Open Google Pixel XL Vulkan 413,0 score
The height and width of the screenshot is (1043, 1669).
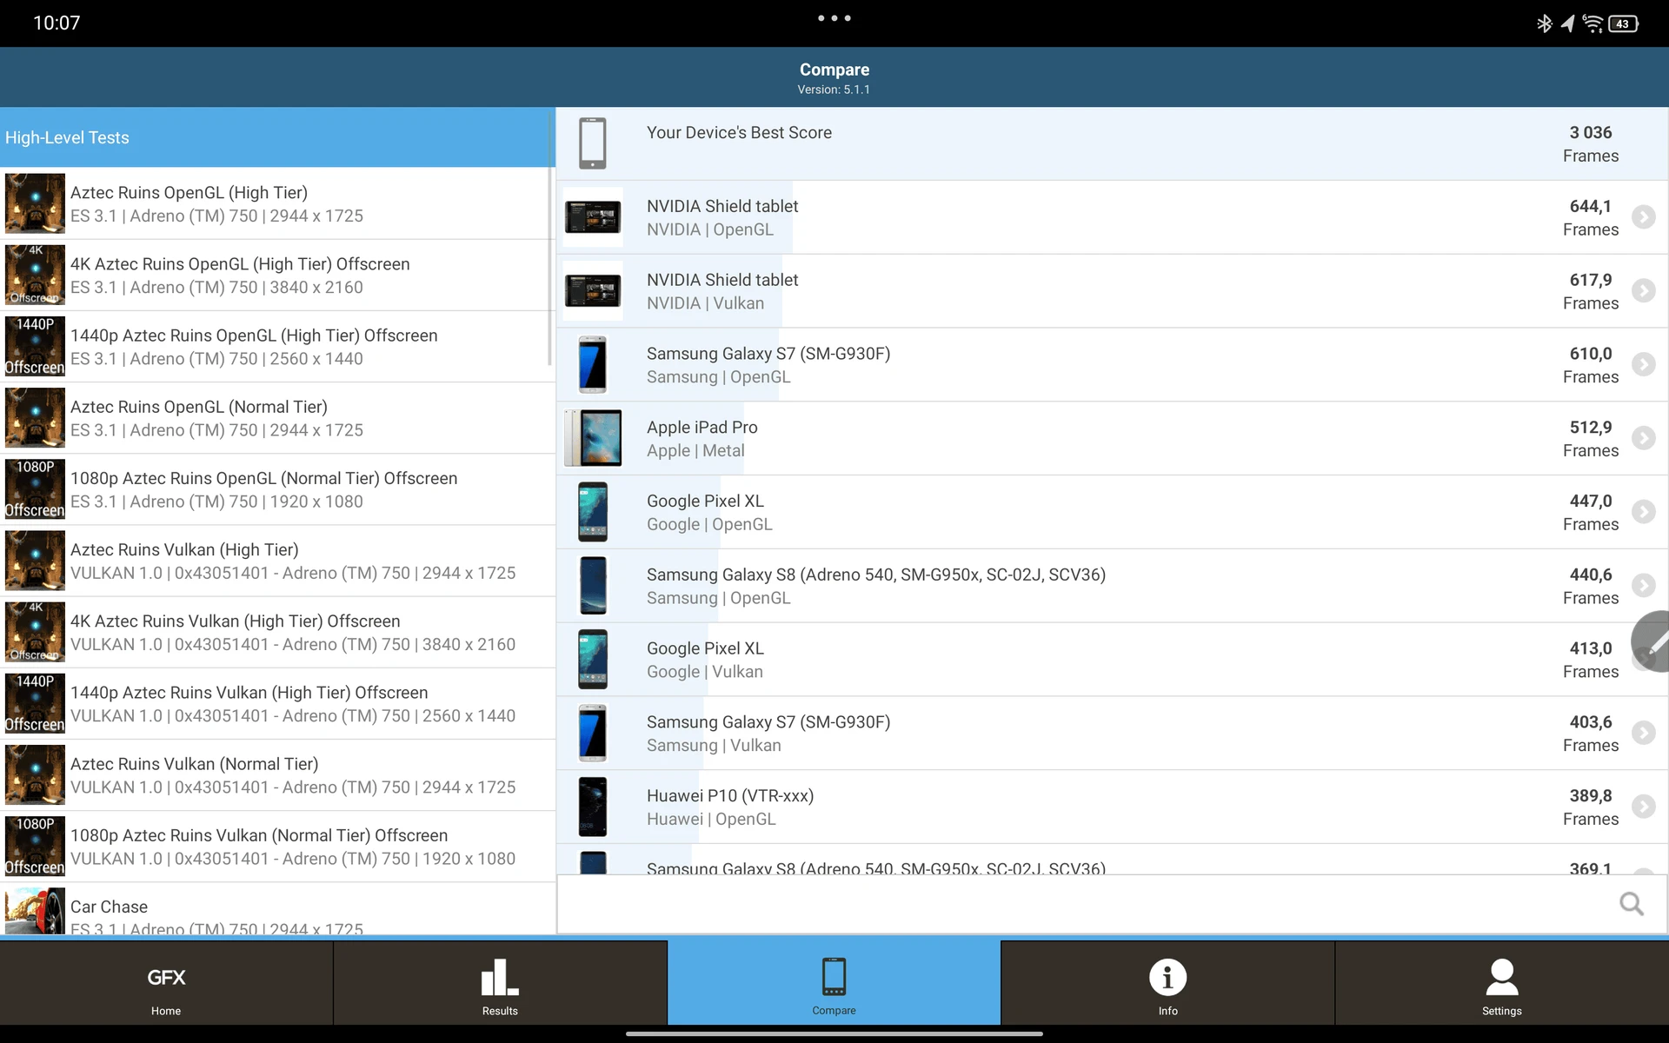point(1591,660)
